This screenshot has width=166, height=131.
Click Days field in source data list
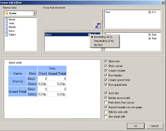(x=12, y=31)
